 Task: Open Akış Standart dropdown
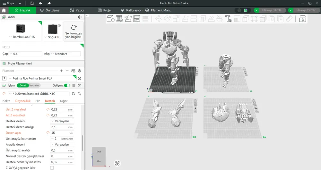[x=65, y=54]
